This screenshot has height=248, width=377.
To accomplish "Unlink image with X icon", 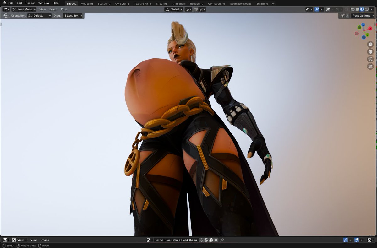I will click(216, 240).
